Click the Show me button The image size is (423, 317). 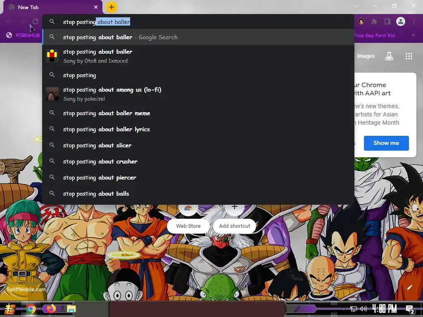pyautogui.click(x=386, y=143)
